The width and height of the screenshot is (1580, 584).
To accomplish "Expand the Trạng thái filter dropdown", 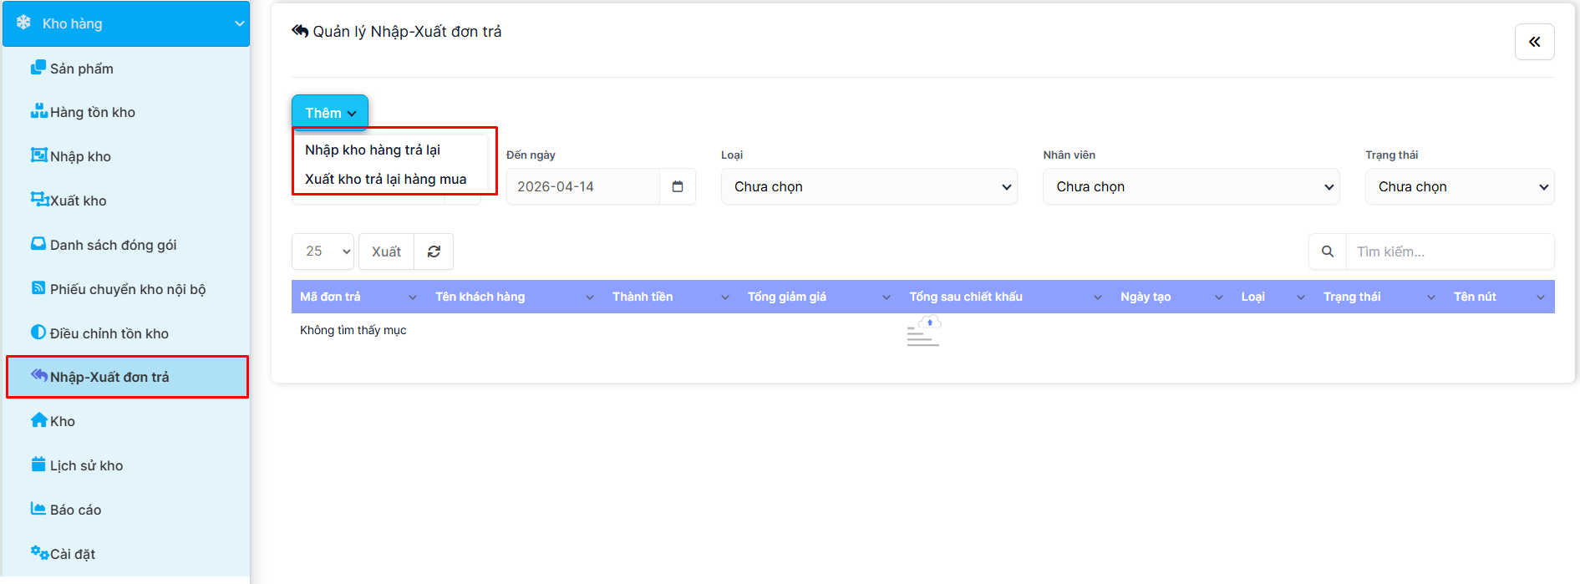I will [1459, 186].
